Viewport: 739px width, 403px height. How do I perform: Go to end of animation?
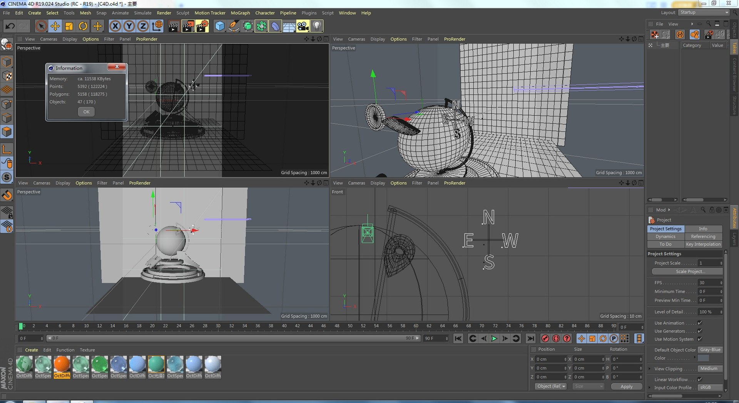pos(530,338)
